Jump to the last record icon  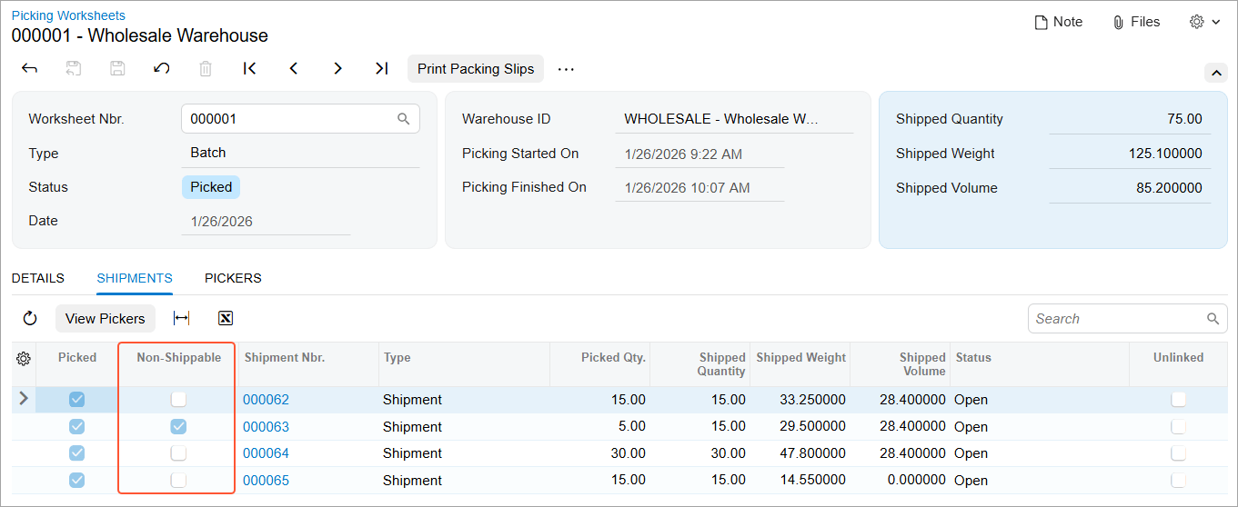pyautogui.click(x=382, y=69)
